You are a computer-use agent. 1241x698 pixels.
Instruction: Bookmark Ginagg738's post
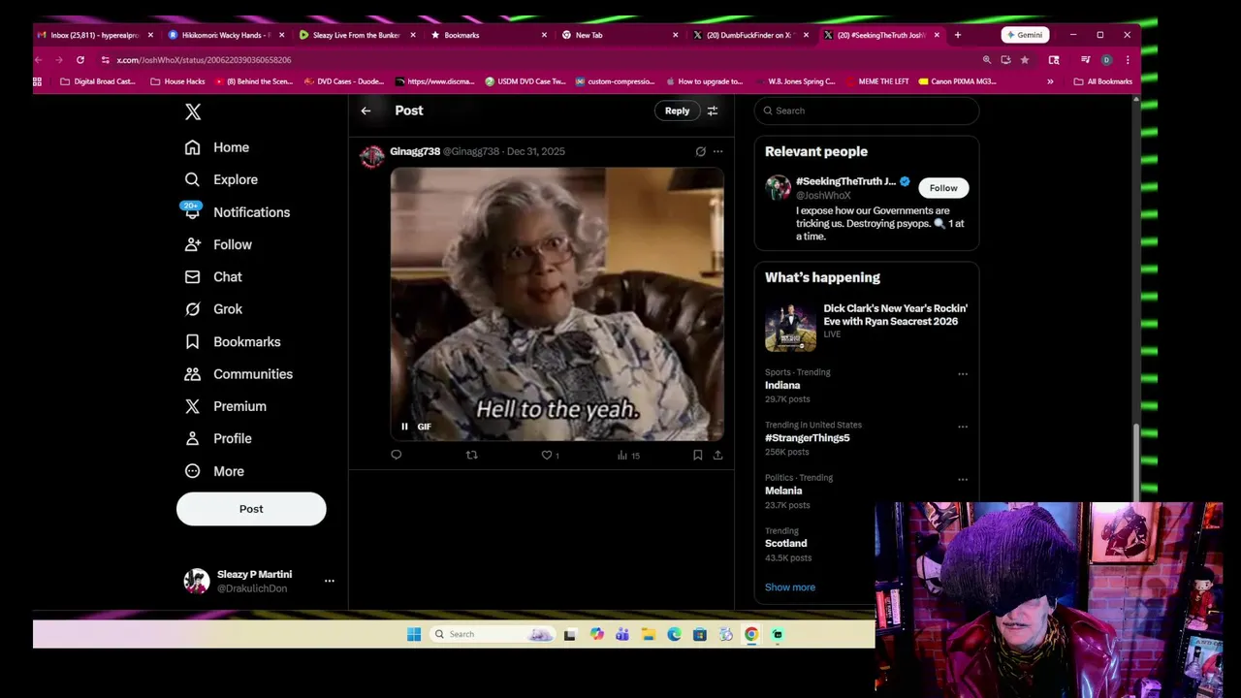point(697,455)
